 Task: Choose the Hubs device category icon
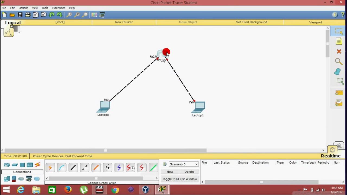point(22,165)
